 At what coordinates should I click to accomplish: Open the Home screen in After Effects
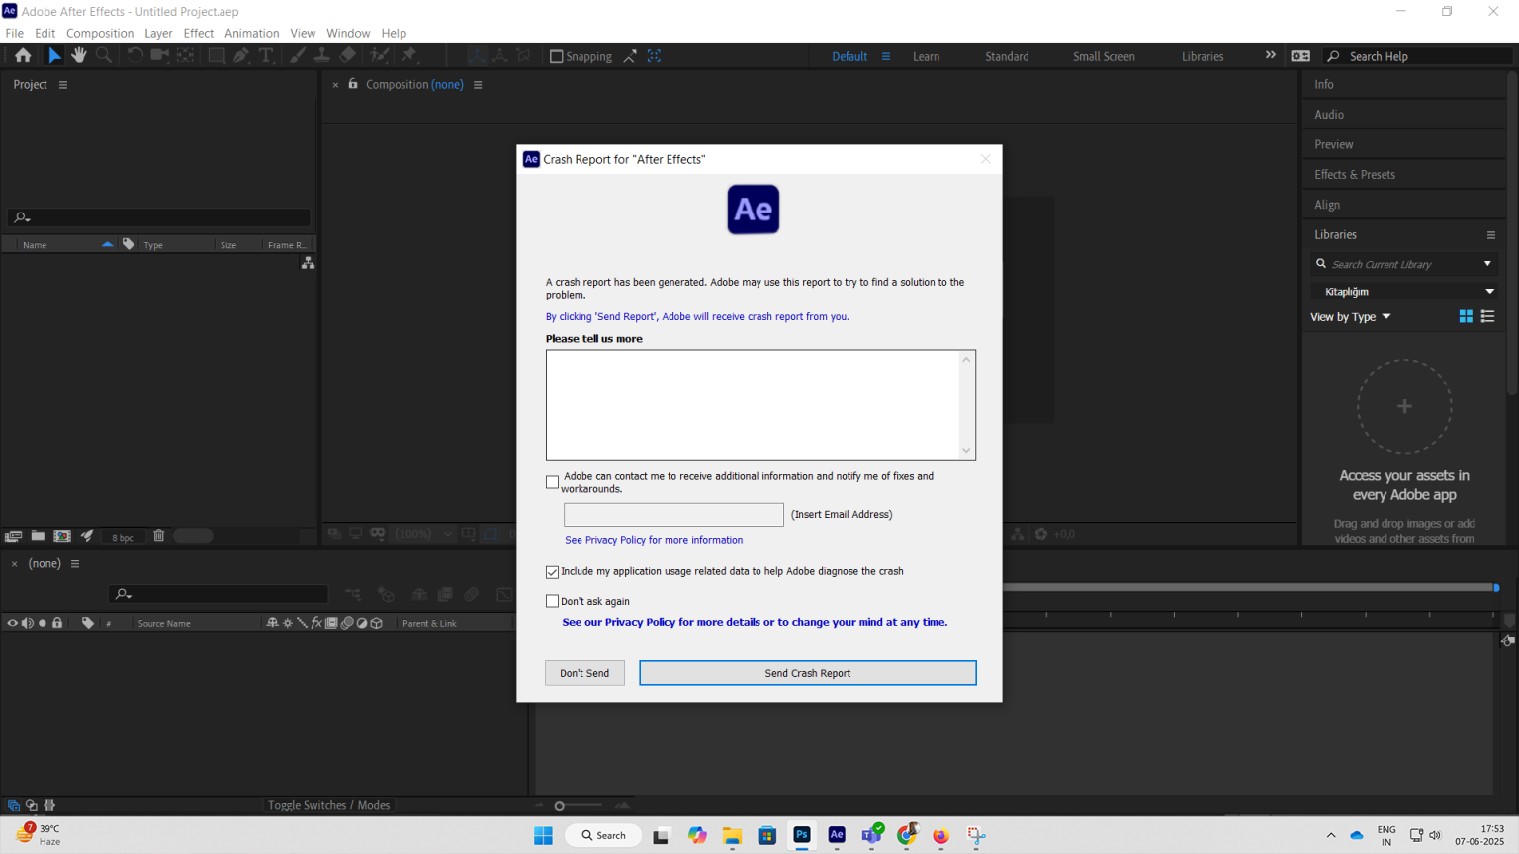pos(23,55)
